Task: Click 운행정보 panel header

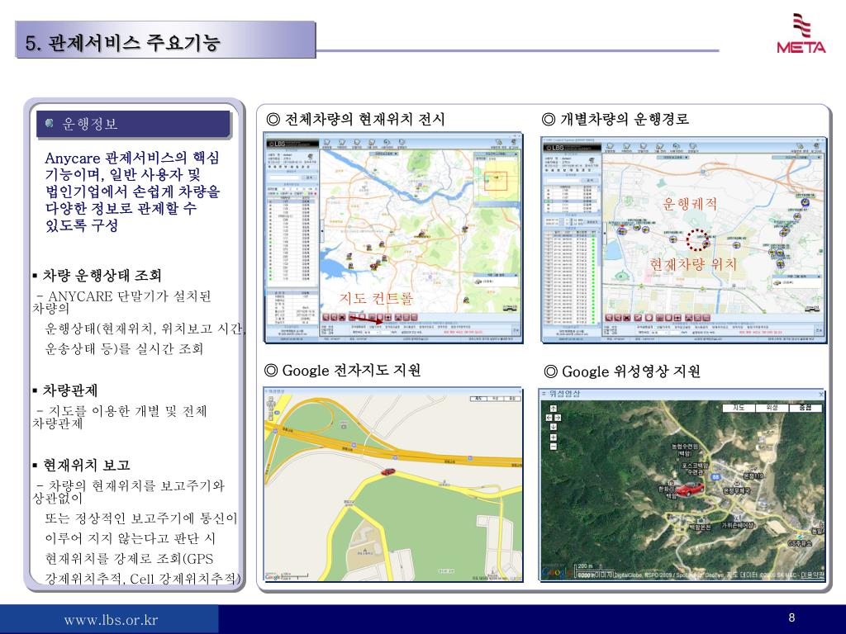Action: pyautogui.click(x=133, y=124)
